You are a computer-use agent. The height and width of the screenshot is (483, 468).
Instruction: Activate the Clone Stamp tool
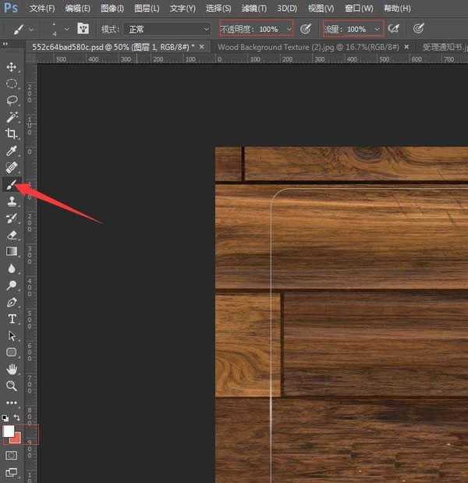(x=12, y=201)
